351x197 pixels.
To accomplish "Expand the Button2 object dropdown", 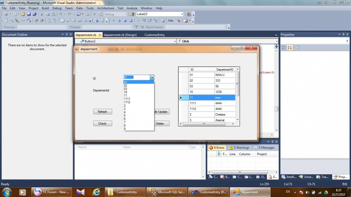I will point(175,41).
